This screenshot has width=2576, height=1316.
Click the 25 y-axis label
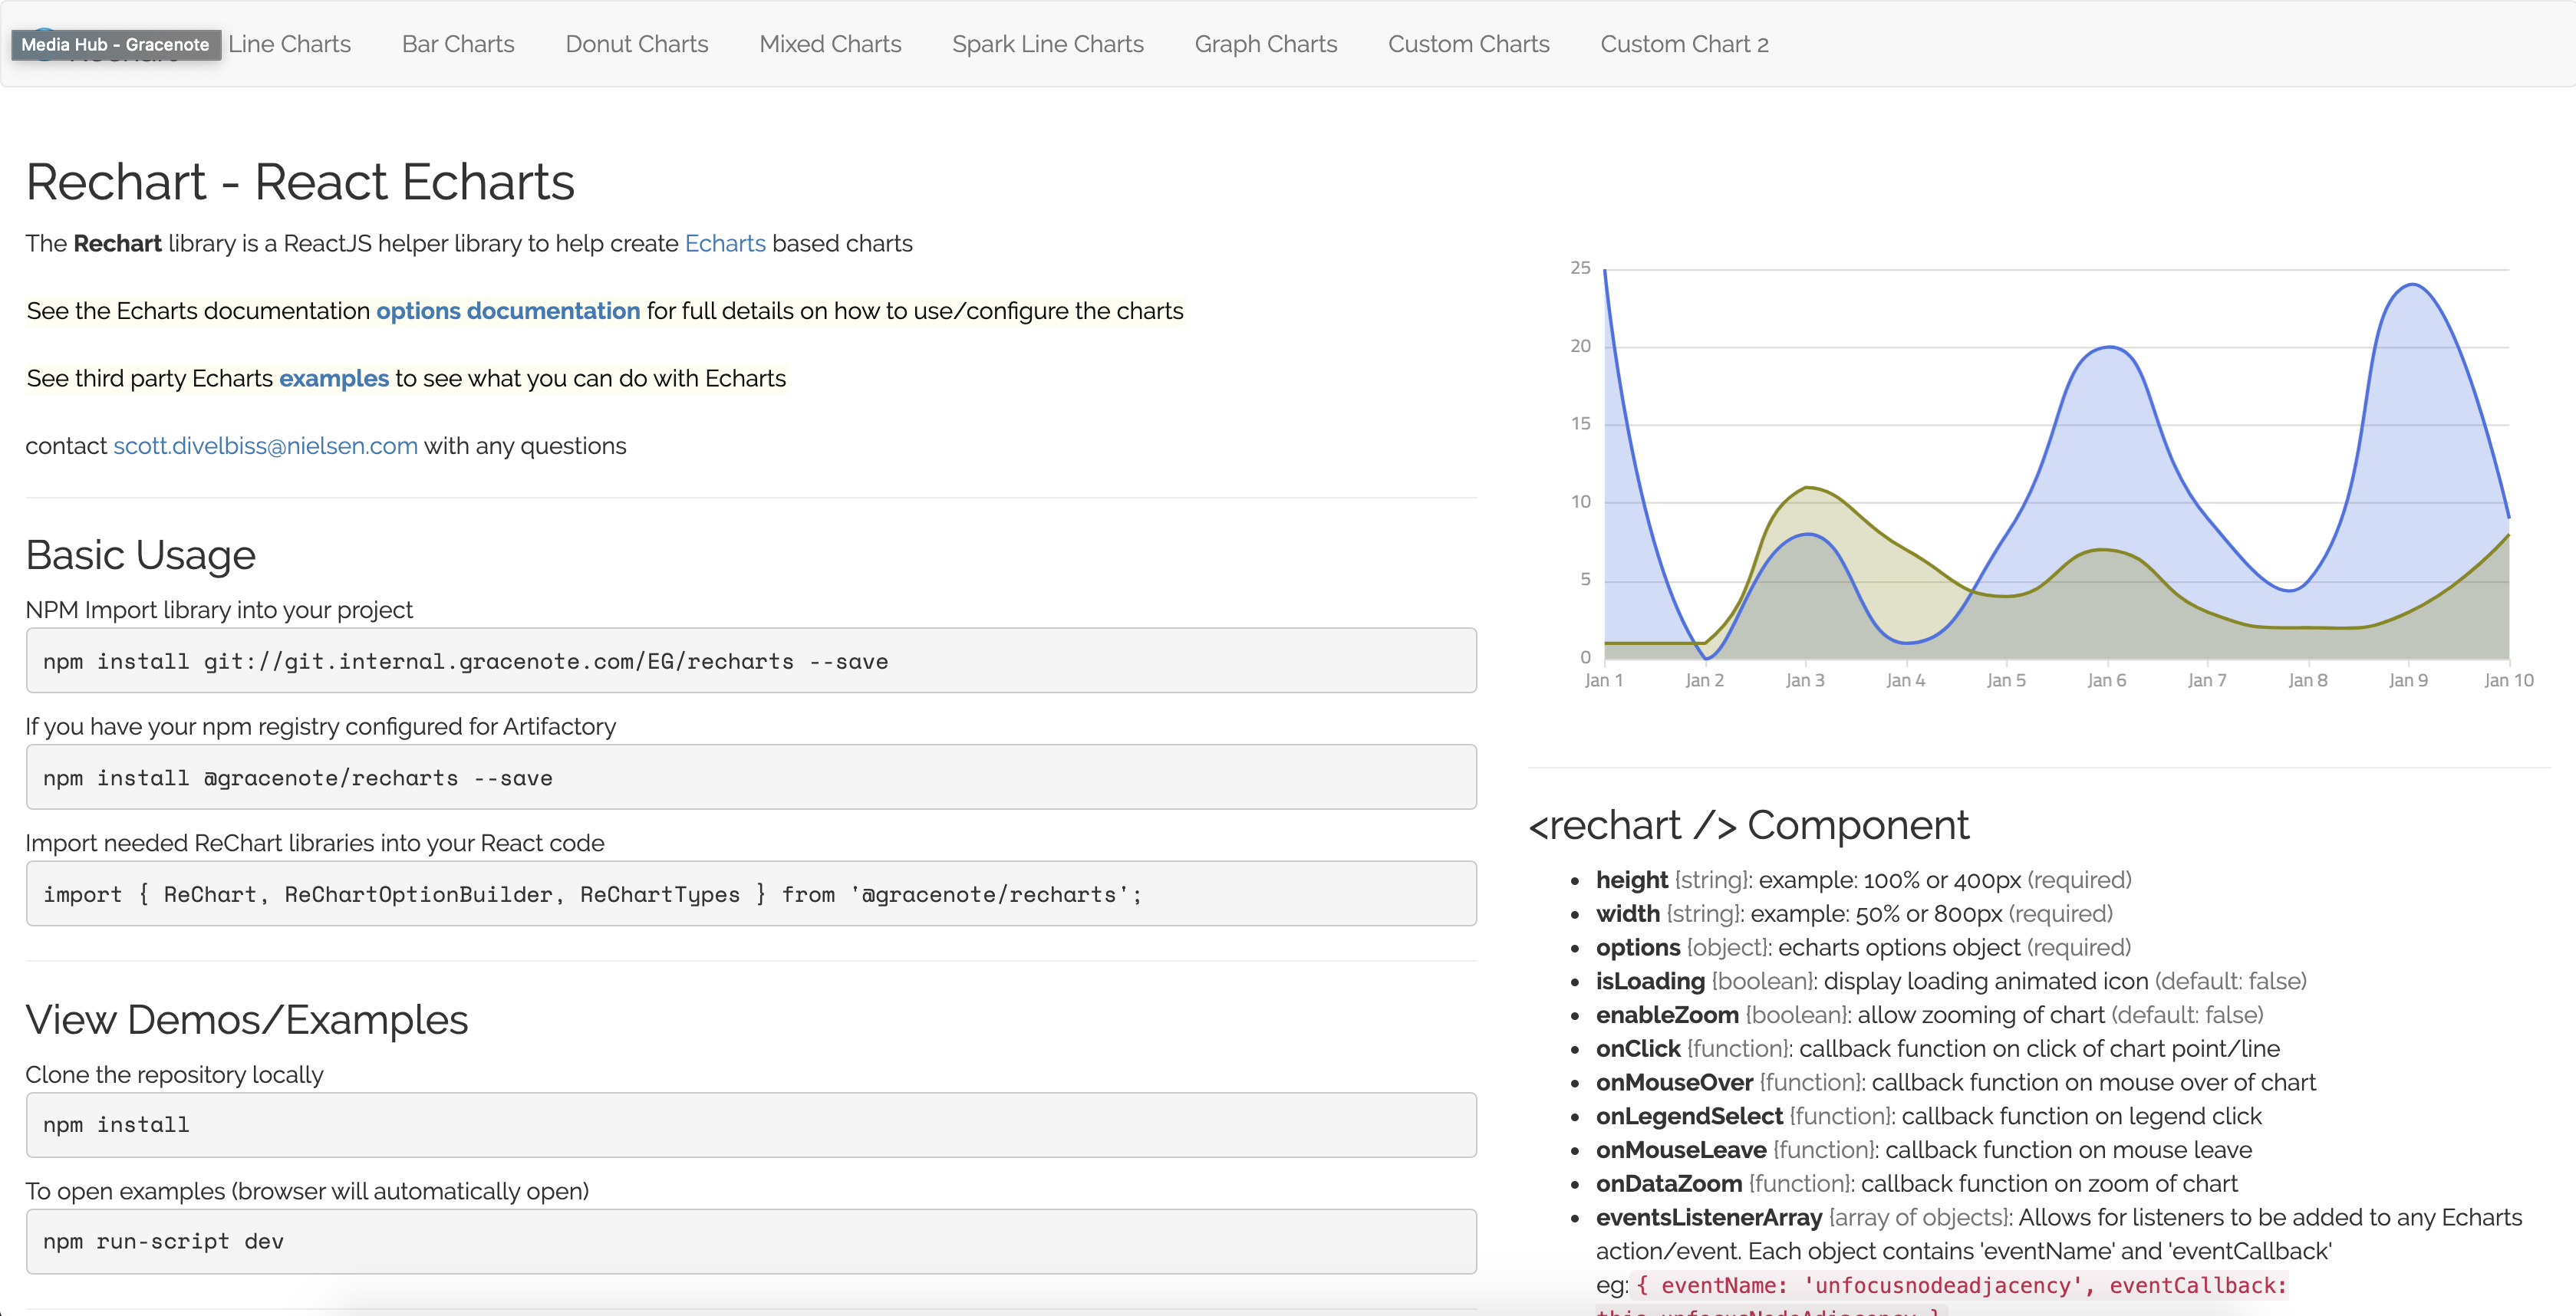(1580, 268)
